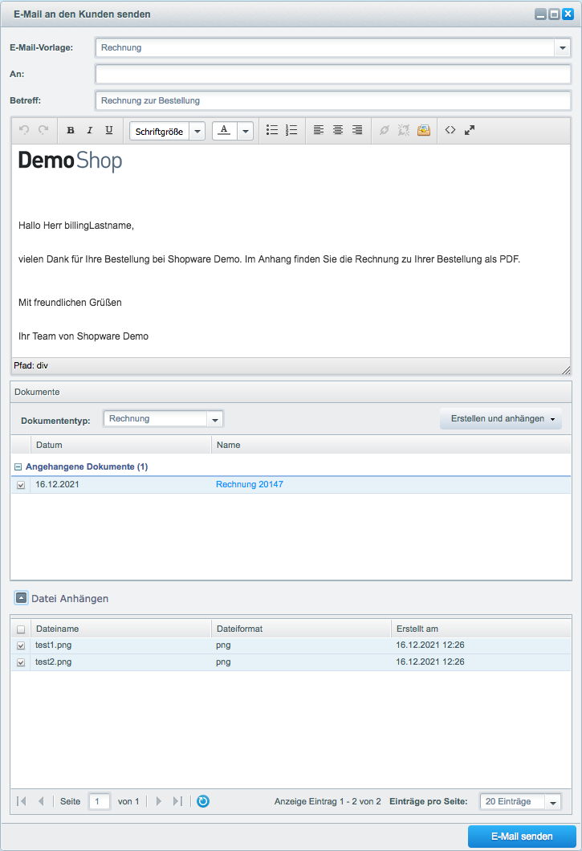582x851 pixels.
Task: Sort files by Dateiformat column
Action: 301,629
